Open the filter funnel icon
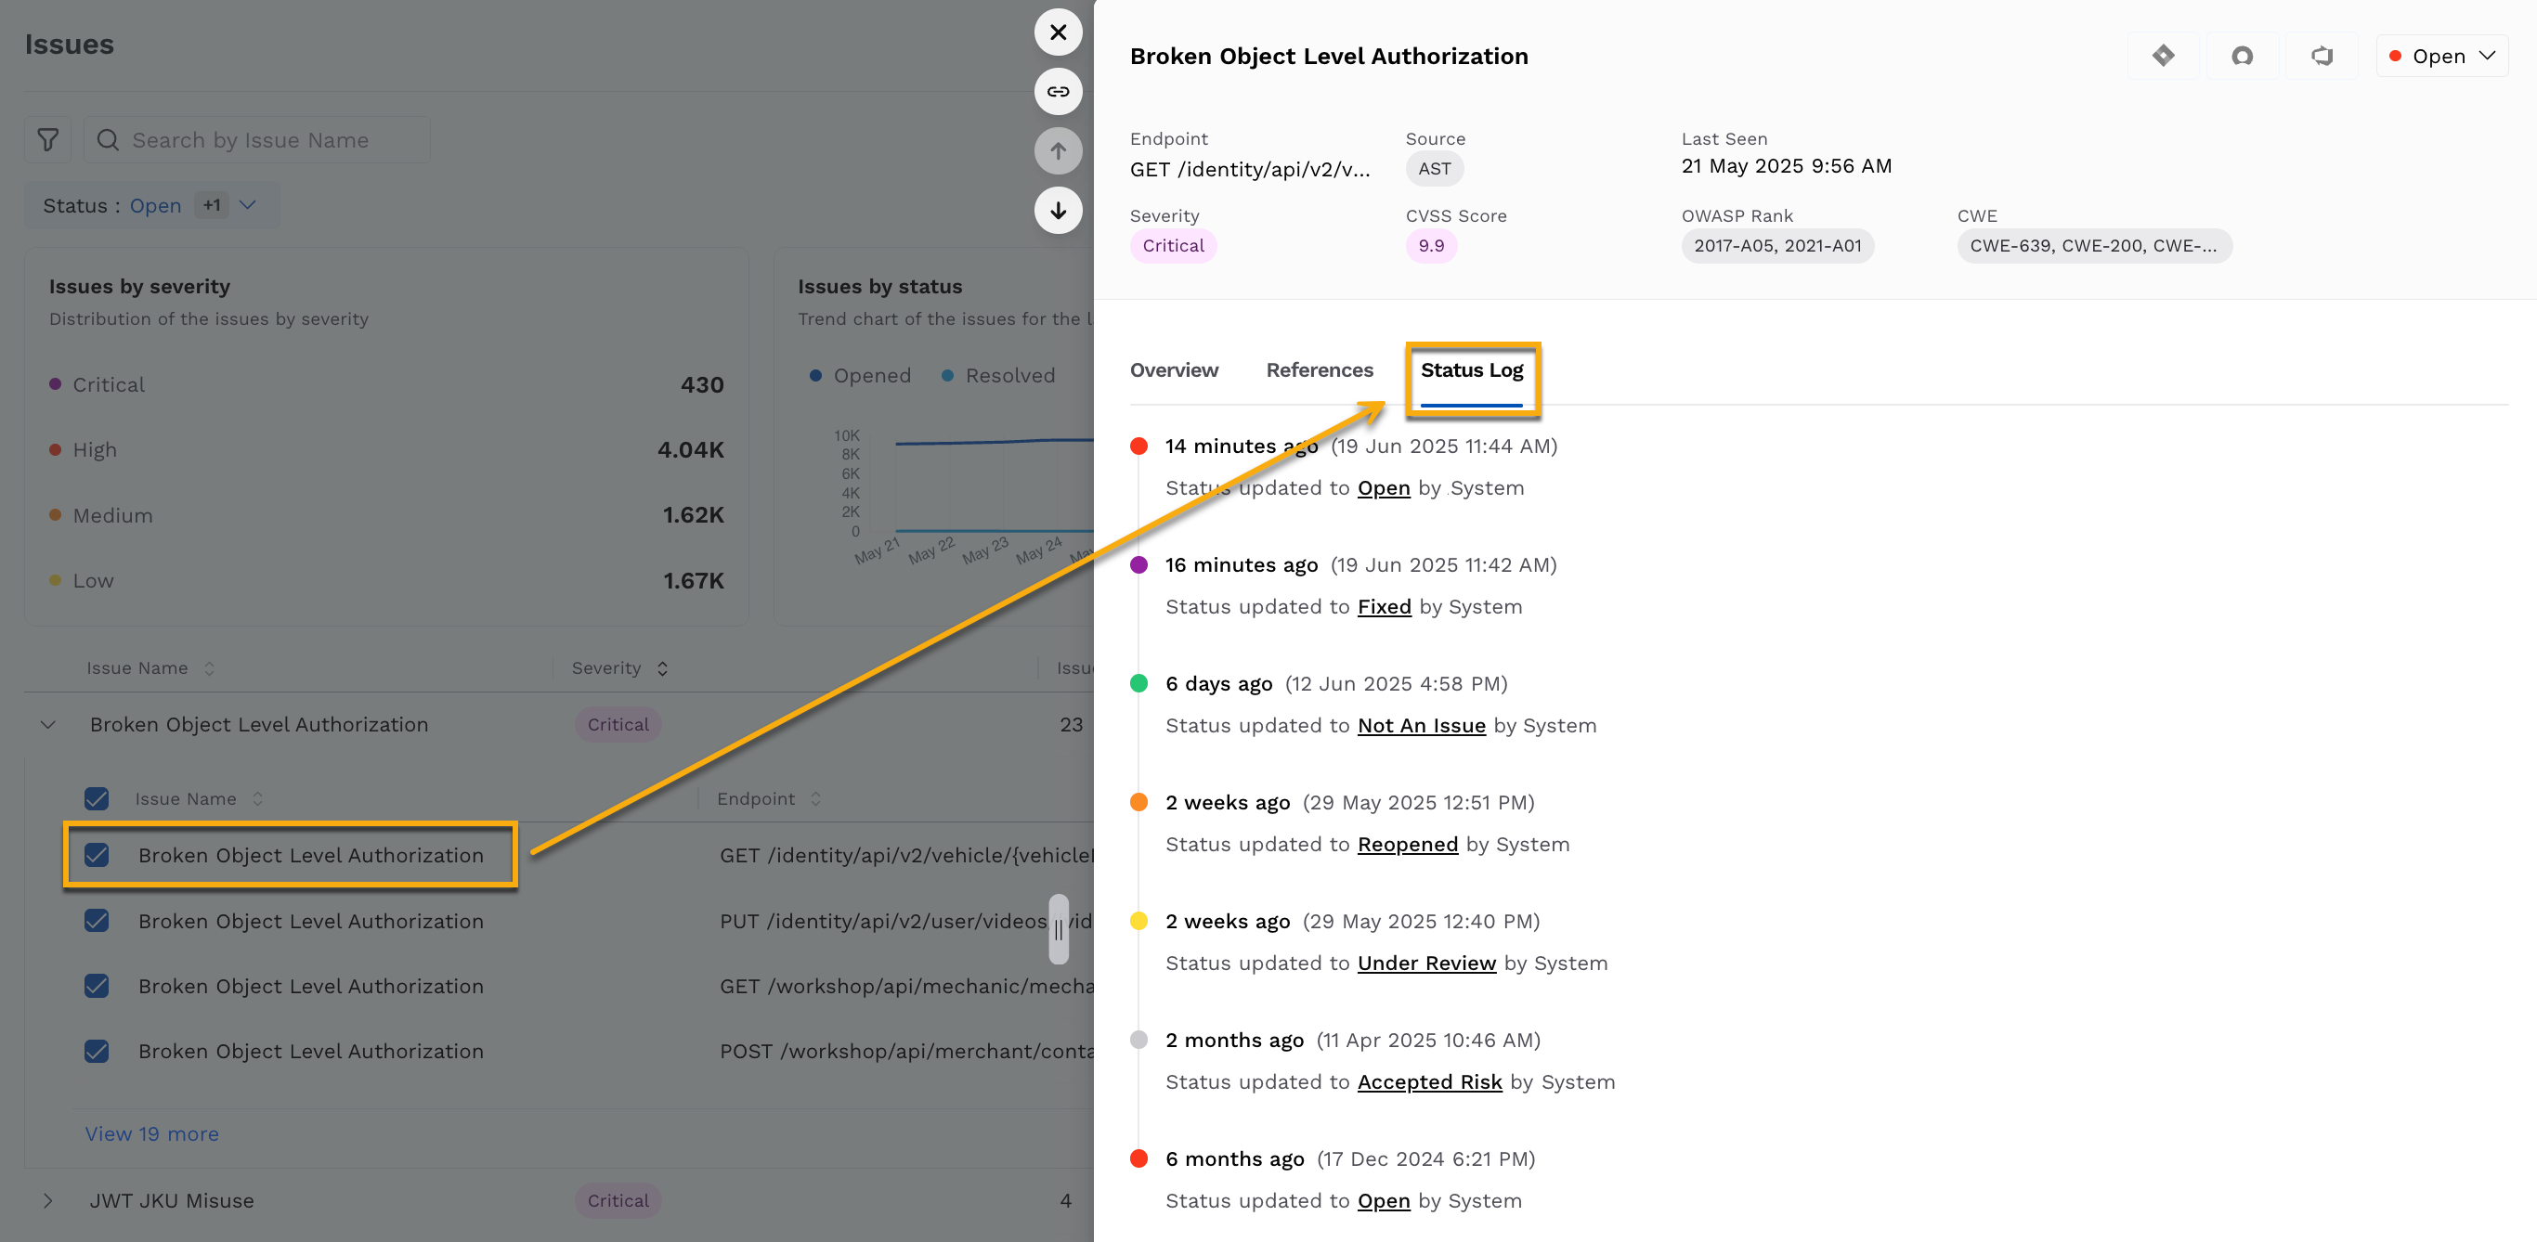This screenshot has height=1242, width=2537. coord(47,140)
